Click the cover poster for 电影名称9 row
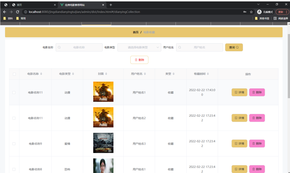The image size is (290, 173). tap(103, 143)
